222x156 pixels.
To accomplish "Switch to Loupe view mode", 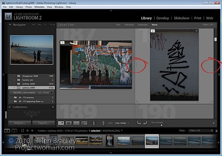I will [x=69, y=123].
